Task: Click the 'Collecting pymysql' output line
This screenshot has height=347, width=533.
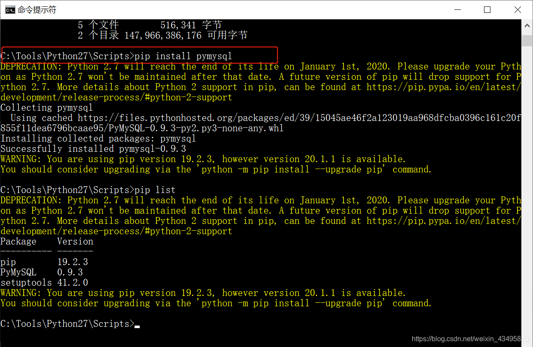Action: (x=47, y=108)
